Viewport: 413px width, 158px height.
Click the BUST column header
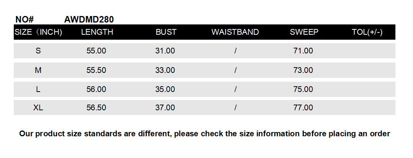(x=166, y=32)
